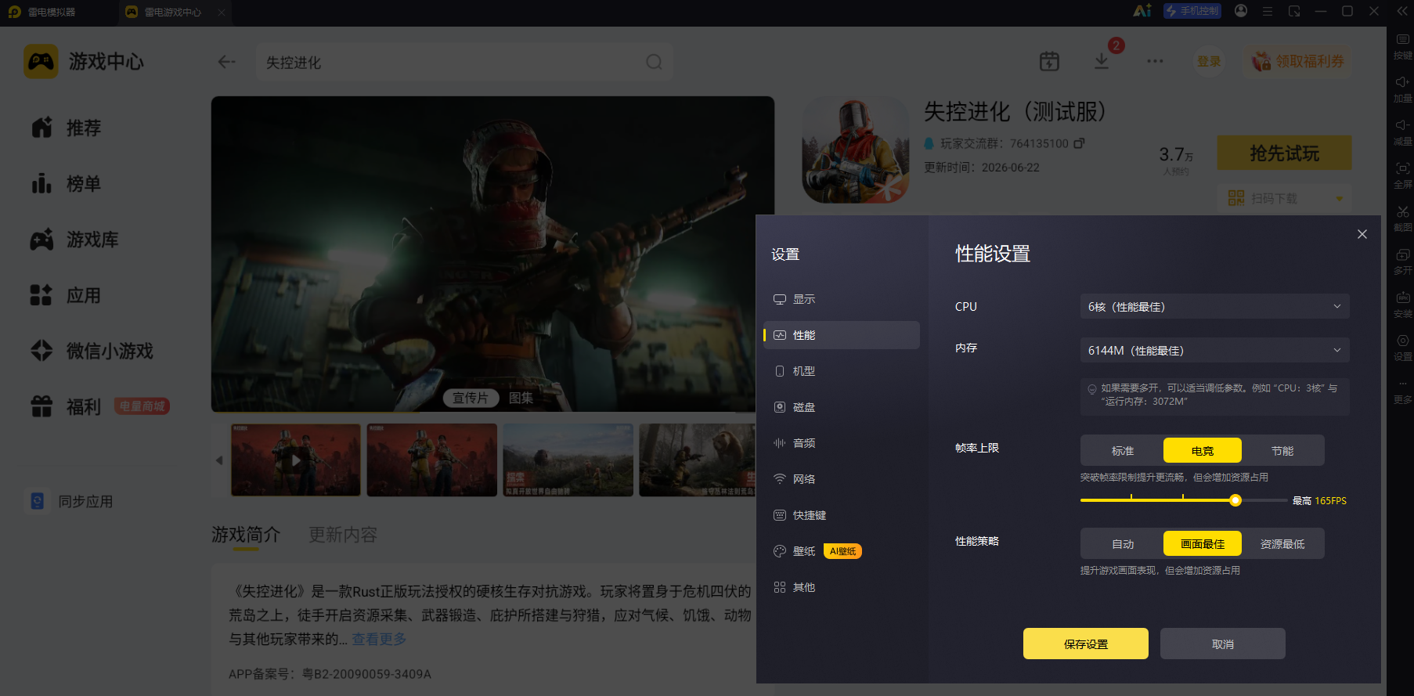
Task: Select 资源最低 performance strategy
Action: pyautogui.click(x=1282, y=543)
